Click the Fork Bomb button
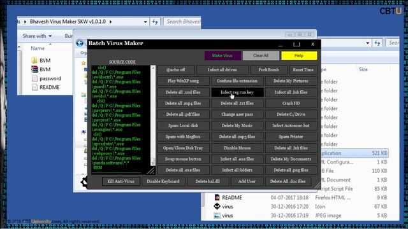The image size is (408, 229). [269, 70]
